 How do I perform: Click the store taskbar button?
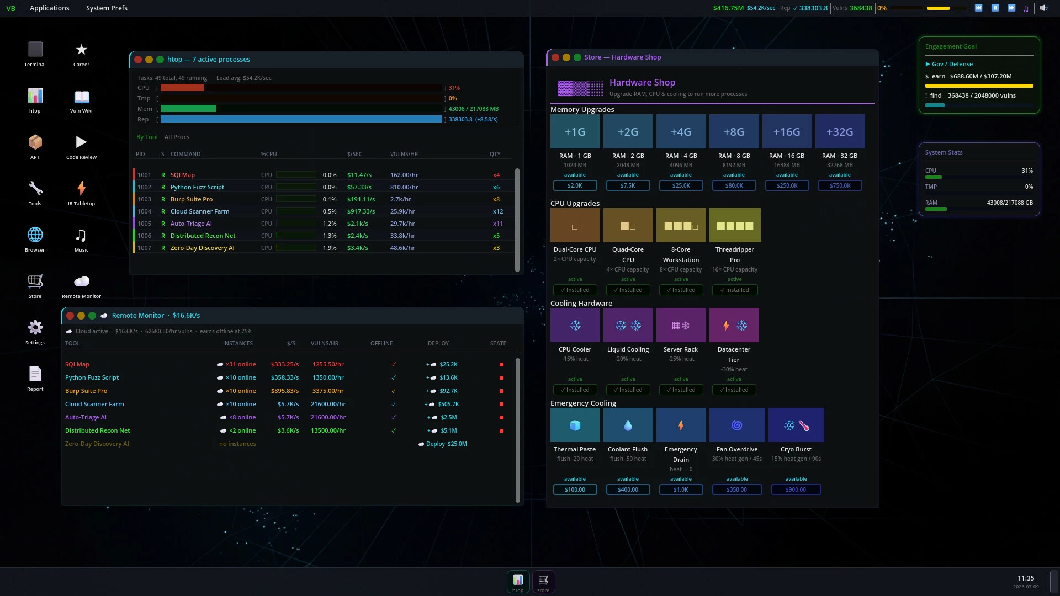click(x=543, y=582)
